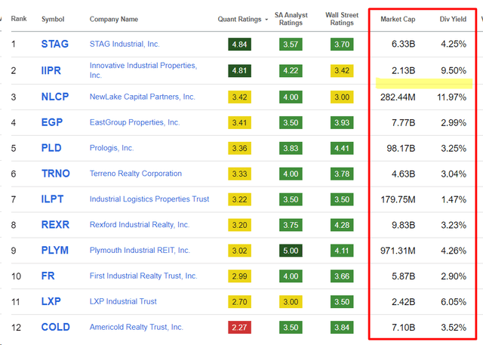The height and width of the screenshot is (345, 483).
Task: Select market cap value 179.75M
Action: [x=398, y=199]
